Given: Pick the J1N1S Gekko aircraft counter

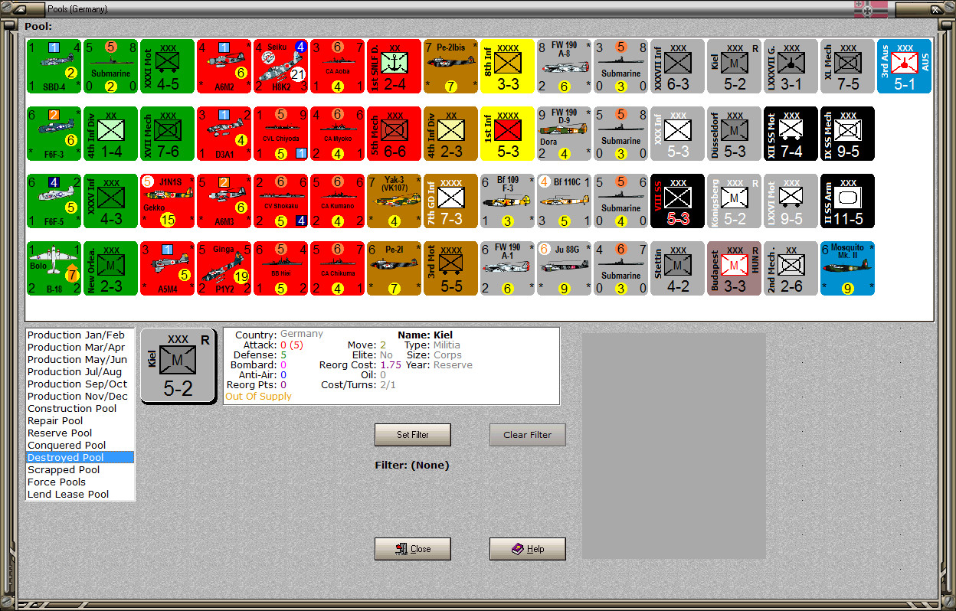Looking at the screenshot, I should 167,201.
